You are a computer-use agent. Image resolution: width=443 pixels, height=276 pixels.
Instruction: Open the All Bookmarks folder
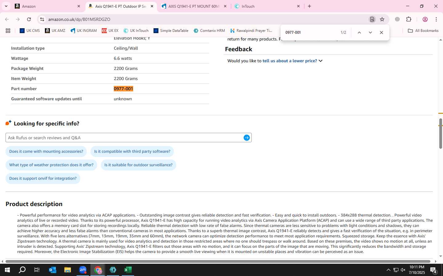(x=423, y=31)
